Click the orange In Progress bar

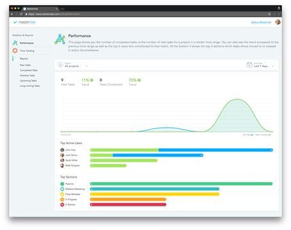point(128,199)
